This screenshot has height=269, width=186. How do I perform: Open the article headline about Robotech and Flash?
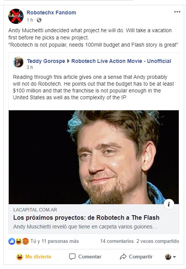tap(86, 217)
